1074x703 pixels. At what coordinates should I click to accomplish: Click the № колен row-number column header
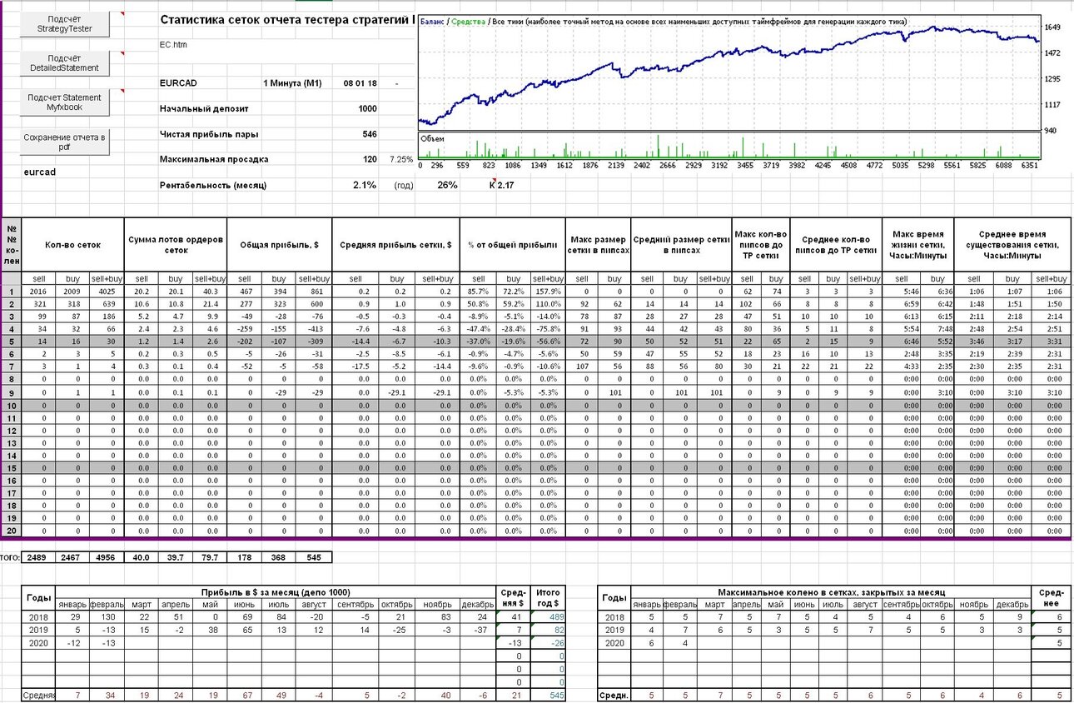[x=12, y=245]
